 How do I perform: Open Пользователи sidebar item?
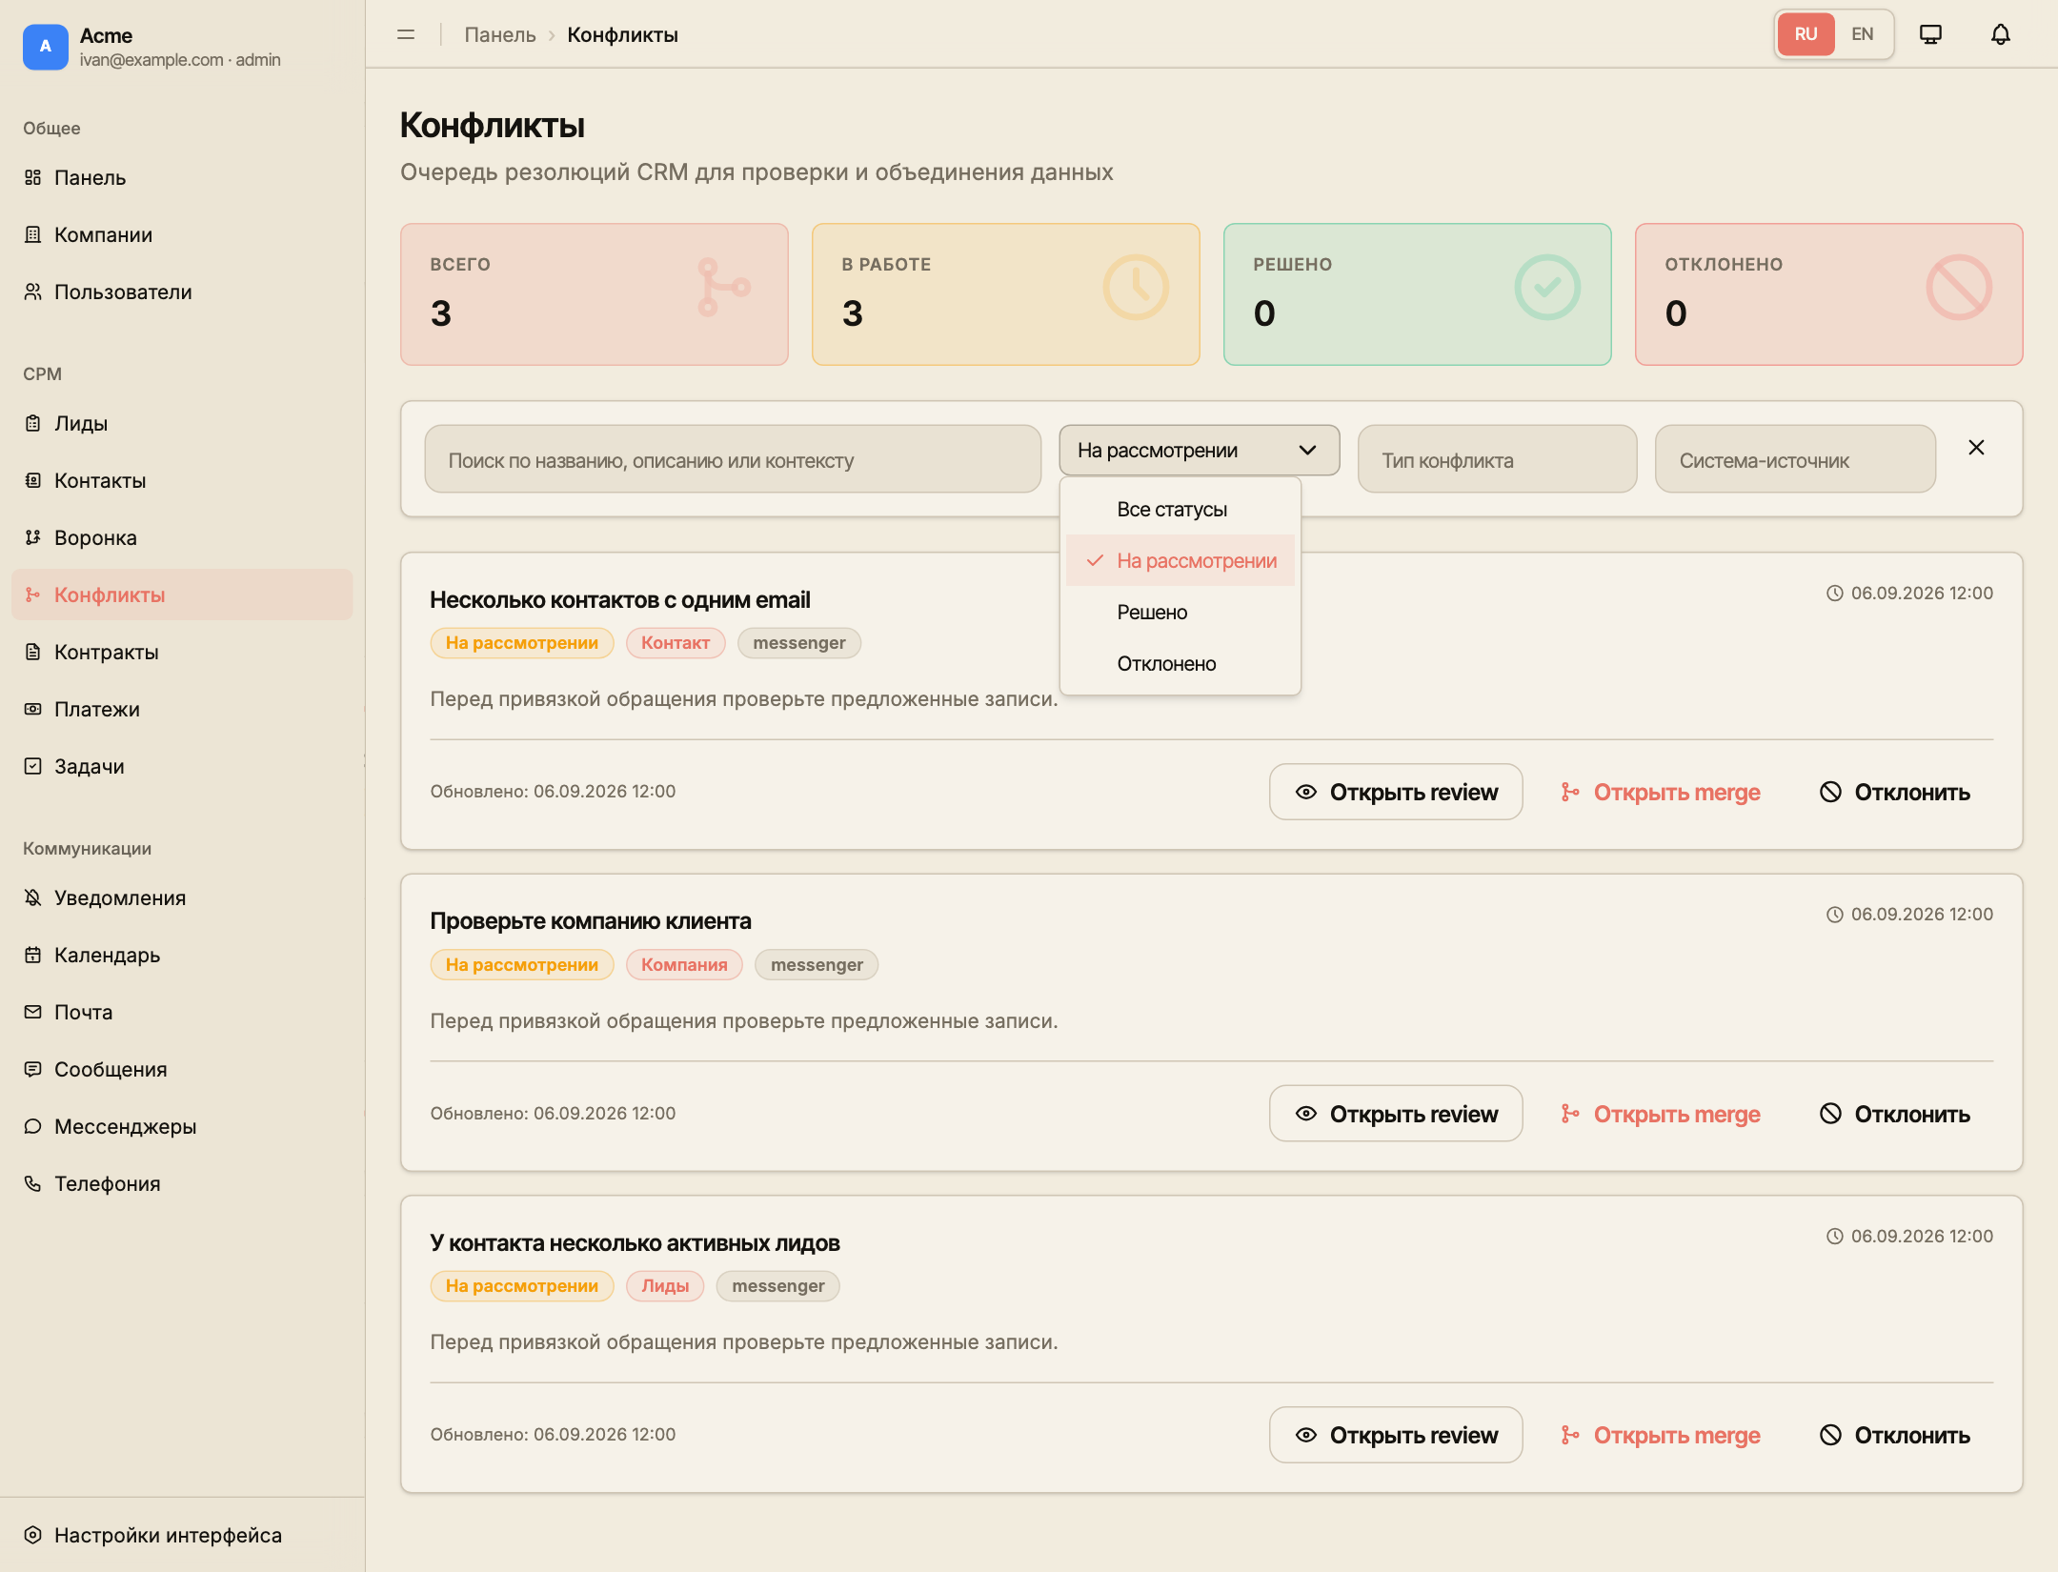182,292
